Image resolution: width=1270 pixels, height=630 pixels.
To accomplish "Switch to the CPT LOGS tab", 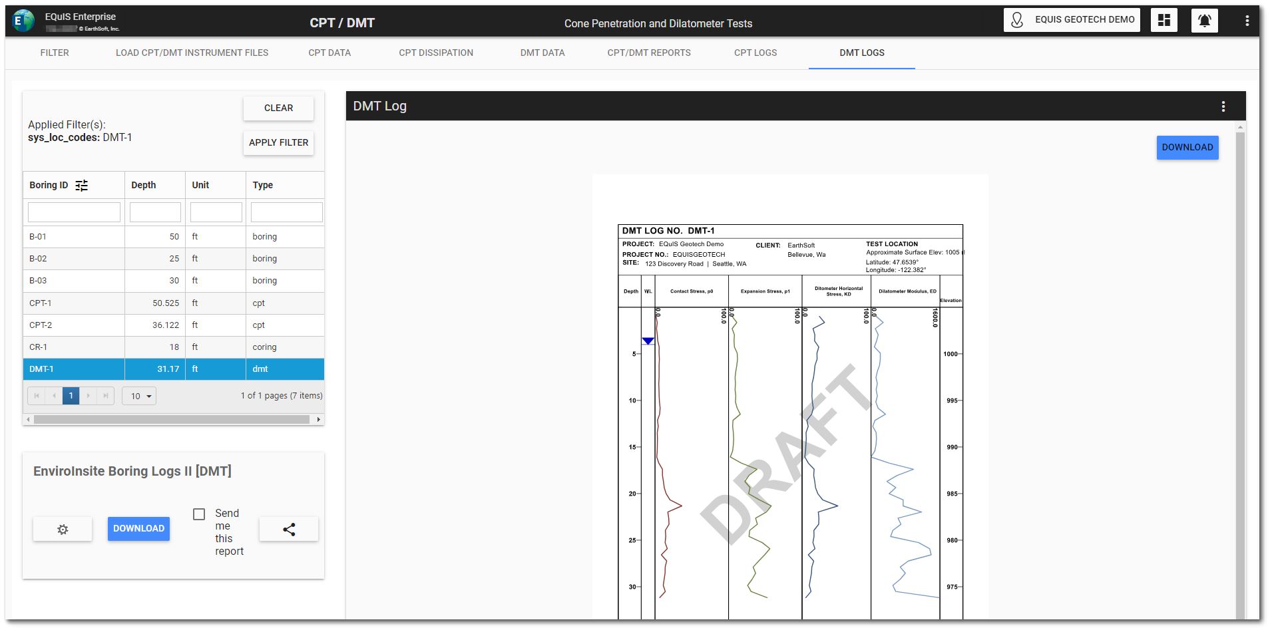I will pos(755,53).
